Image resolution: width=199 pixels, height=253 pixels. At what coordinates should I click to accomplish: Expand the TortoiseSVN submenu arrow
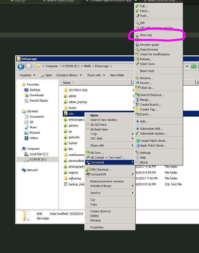132,174
